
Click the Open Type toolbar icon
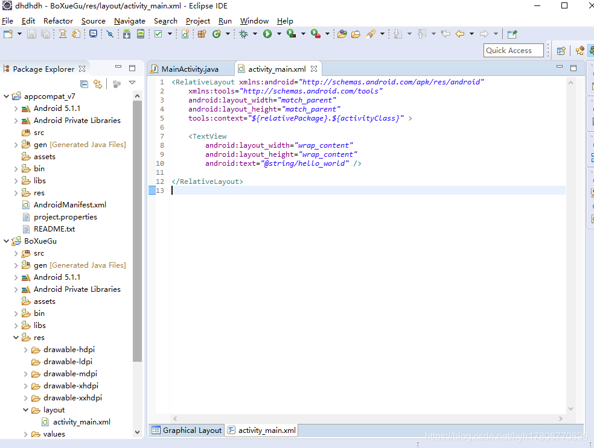(x=342, y=34)
